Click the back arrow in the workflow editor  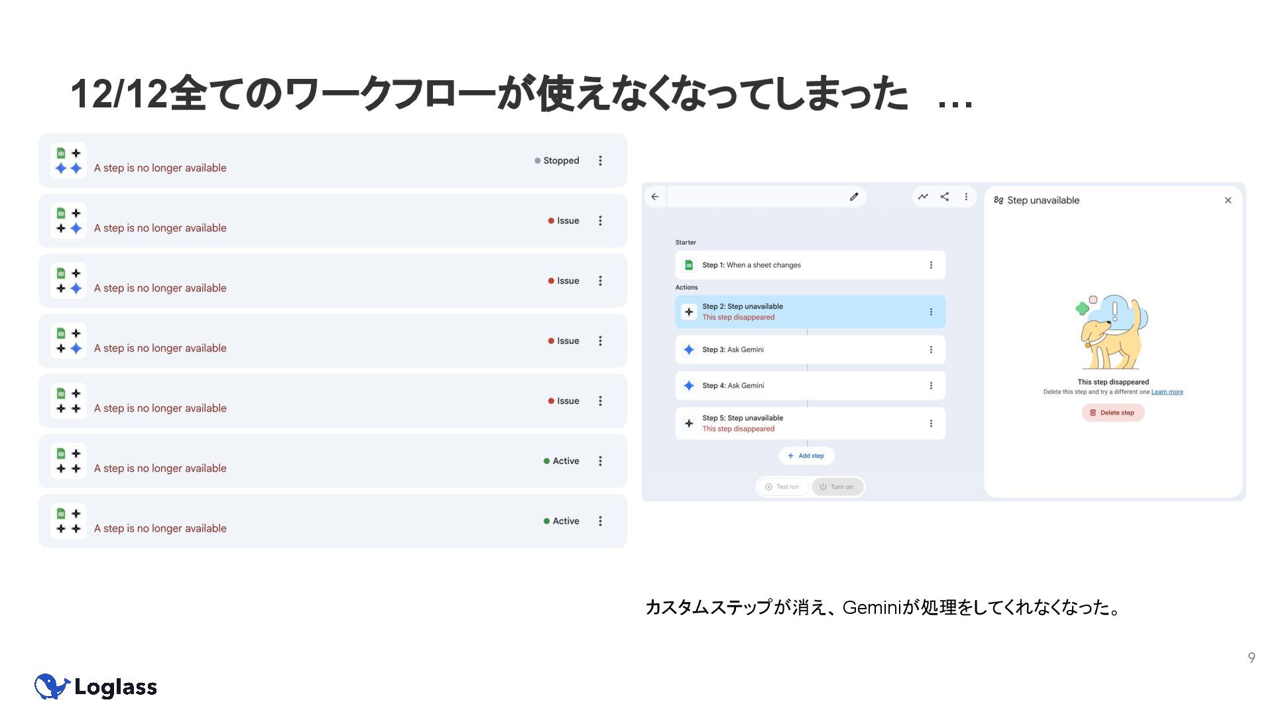click(x=655, y=197)
